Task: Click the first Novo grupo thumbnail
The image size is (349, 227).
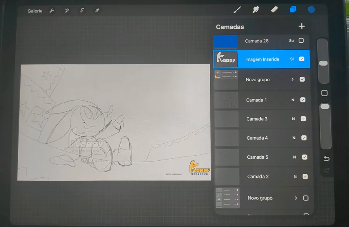Action: (226, 80)
